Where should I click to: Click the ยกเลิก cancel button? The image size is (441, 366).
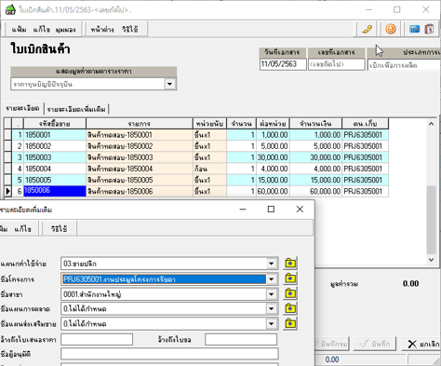423,344
